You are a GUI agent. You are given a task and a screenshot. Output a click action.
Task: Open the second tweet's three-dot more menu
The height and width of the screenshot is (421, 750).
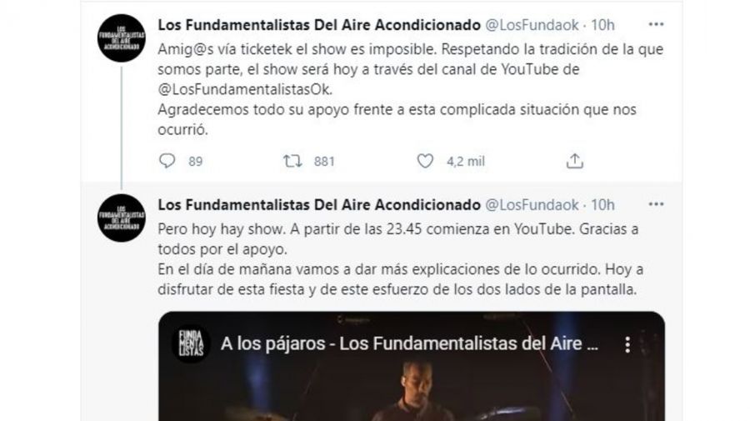point(656,204)
